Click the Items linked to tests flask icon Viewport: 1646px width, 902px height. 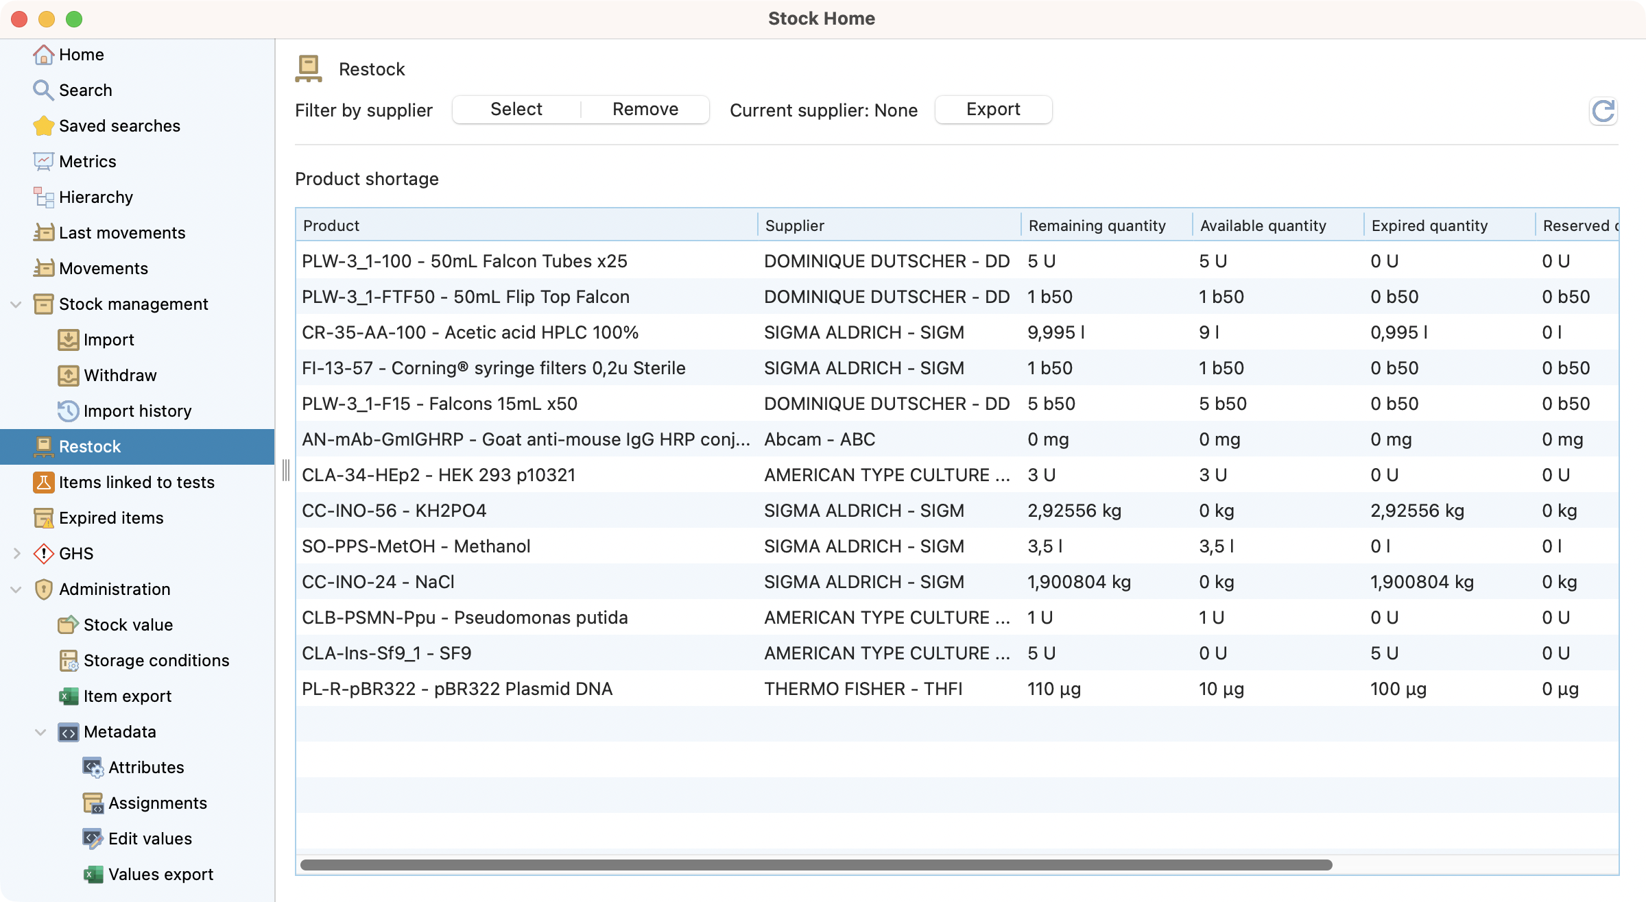coord(43,483)
